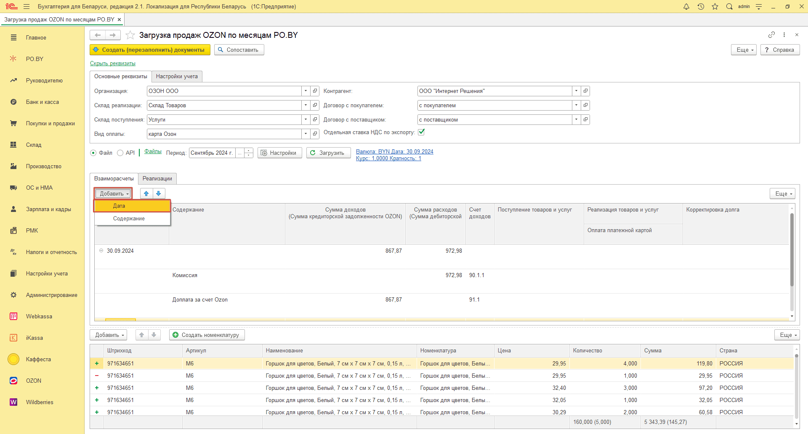
Task: Expand Организация dropdown list
Action: 306,91
